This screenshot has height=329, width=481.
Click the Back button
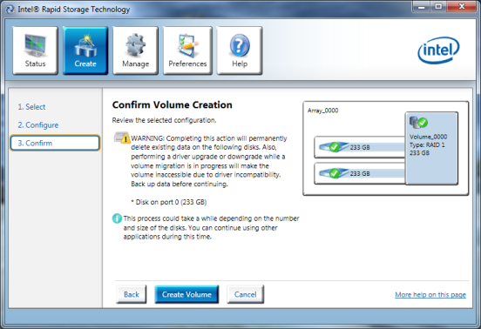132,294
